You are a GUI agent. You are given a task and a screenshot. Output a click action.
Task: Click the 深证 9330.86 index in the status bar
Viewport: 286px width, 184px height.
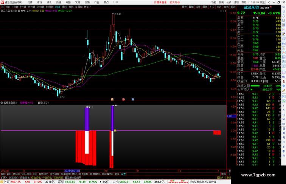pyautogui.click(x=67, y=182)
